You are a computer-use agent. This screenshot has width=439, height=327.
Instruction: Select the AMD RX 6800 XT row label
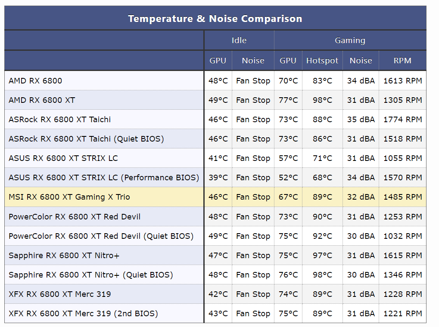(42, 100)
